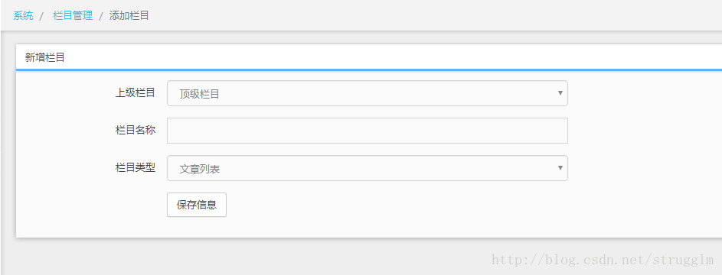Open the 上级栏目 dropdown list
Screen dimensions: 722x275
[367, 93]
